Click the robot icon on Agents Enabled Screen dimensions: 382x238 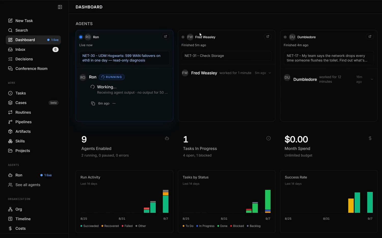167,138
